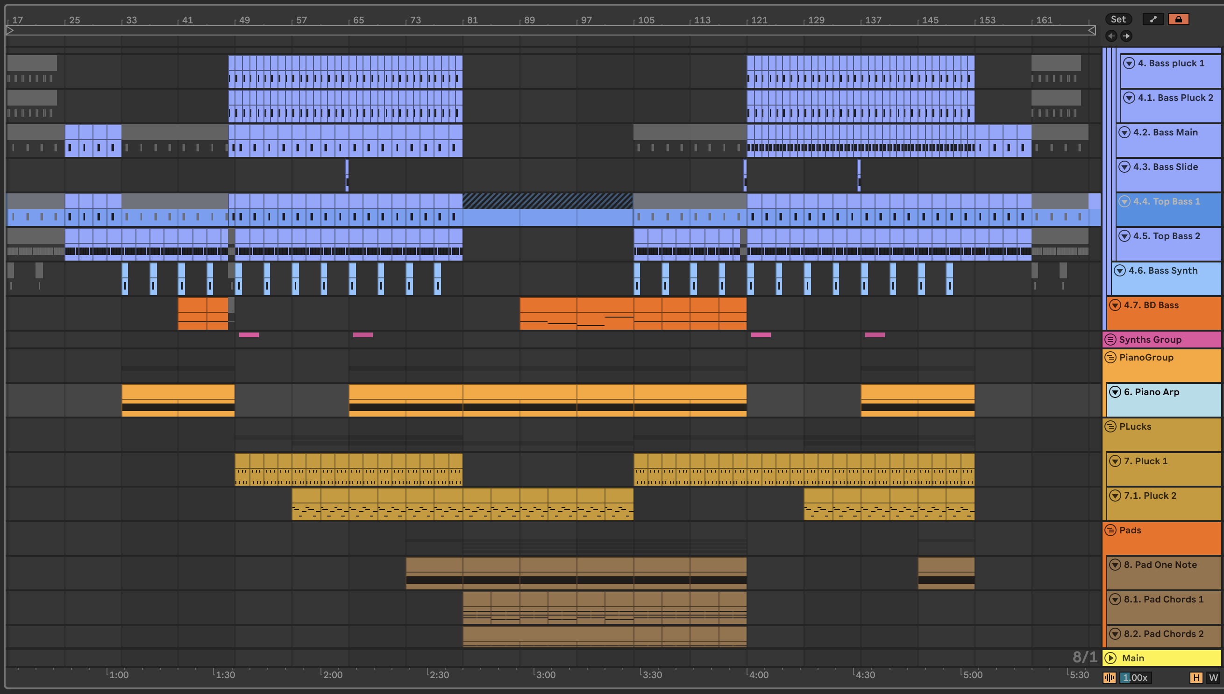Jump to the previous locator arrow
The image size is (1224, 694).
tap(1111, 36)
